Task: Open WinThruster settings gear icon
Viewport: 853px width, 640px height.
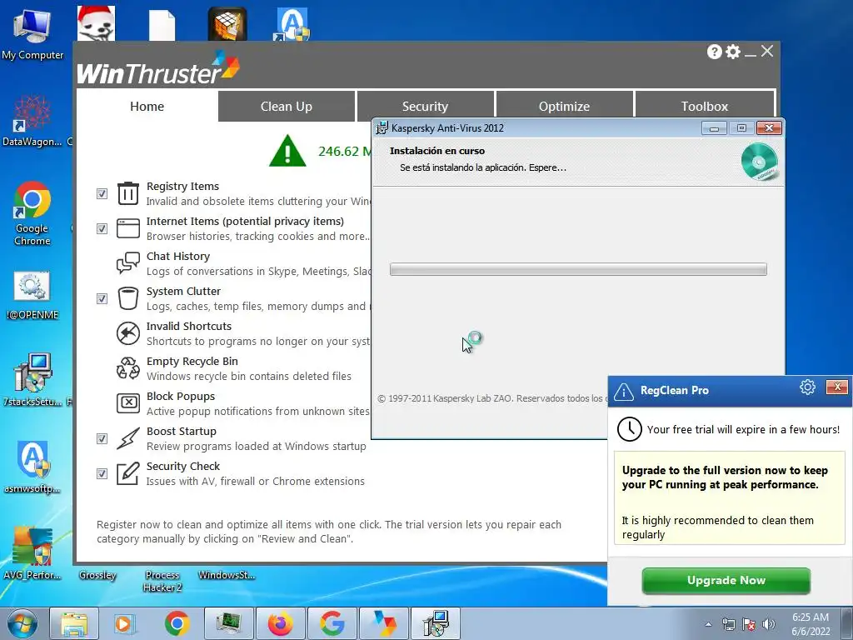Action: tap(733, 52)
